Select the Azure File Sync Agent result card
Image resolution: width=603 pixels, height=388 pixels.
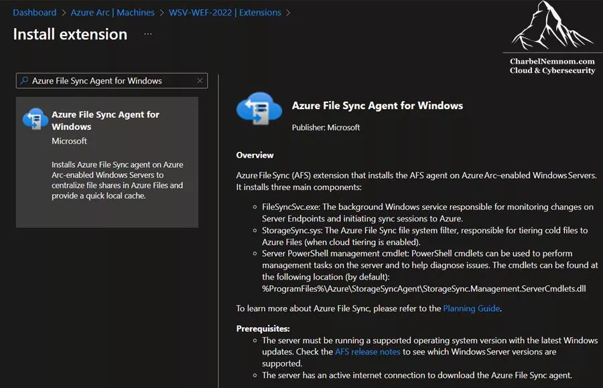point(107,162)
